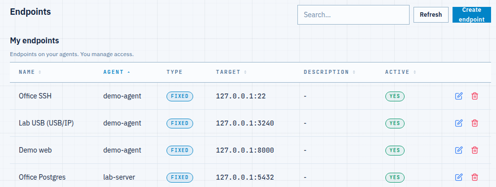Edit the Demo web endpoint
This screenshot has height=187, width=496.
[458, 150]
